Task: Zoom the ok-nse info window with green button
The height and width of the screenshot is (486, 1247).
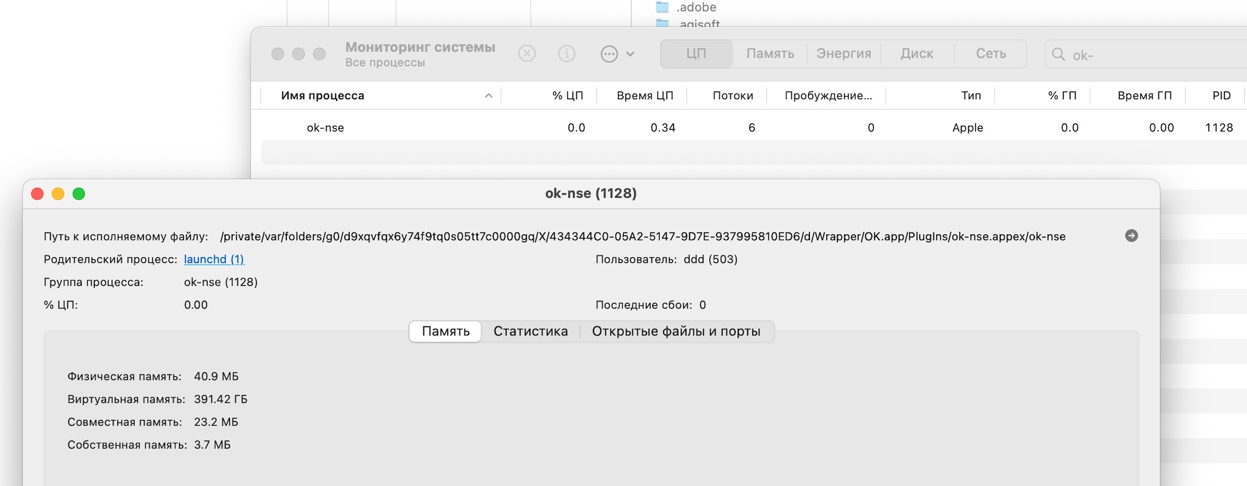Action: (x=79, y=194)
